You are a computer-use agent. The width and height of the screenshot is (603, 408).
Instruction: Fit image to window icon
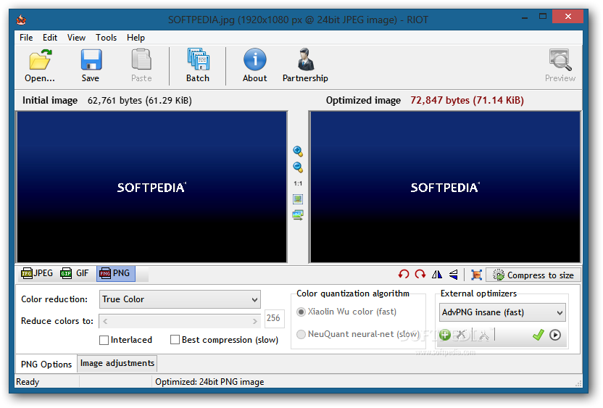click(298, 199)
